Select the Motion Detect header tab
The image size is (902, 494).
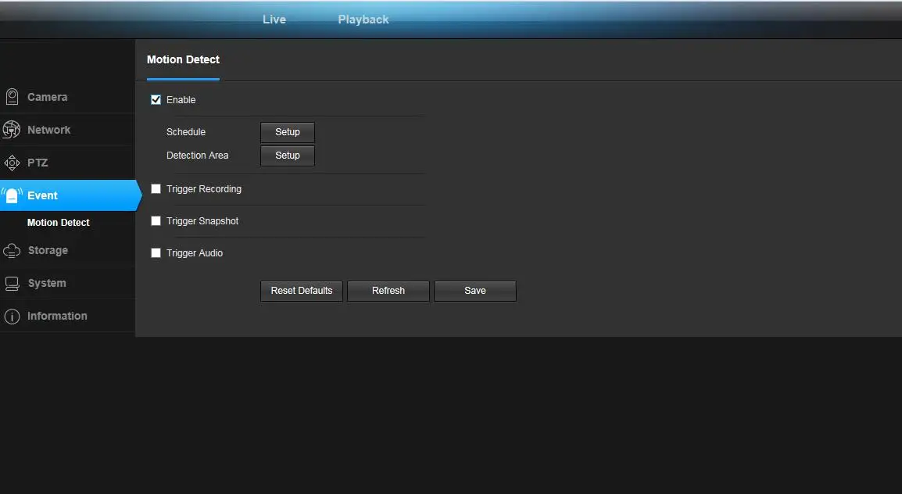coord(183,60)
